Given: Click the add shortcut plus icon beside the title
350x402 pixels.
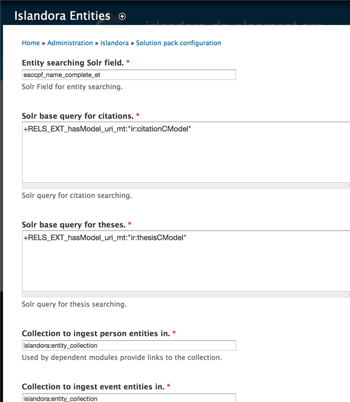Looking at the screenshot, I should [122, 16].
